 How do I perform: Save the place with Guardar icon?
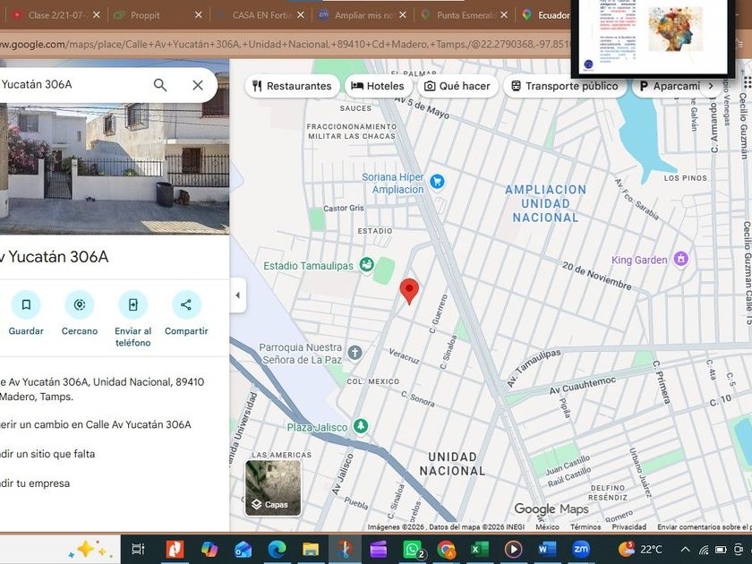26,304
